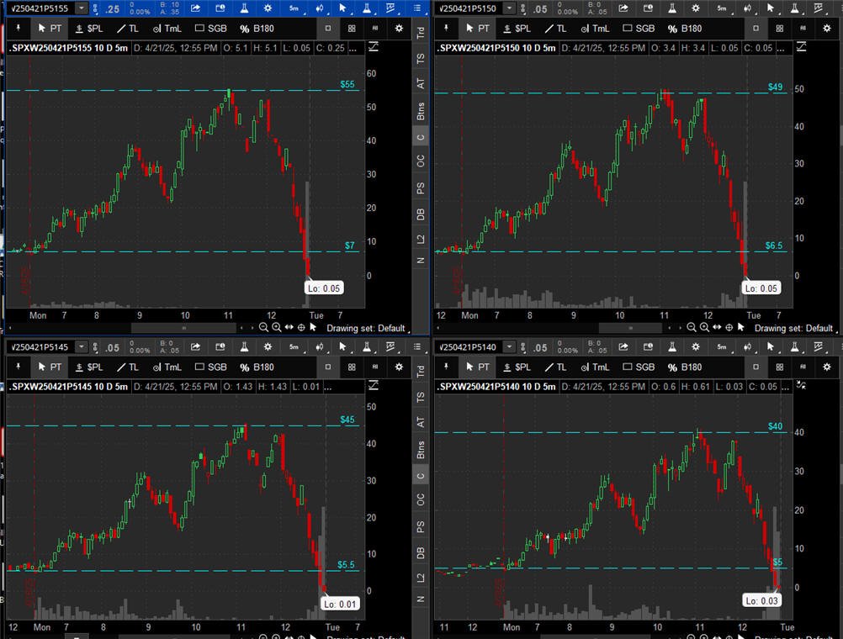Click the Share icon in the P5155 chart toolbar
843x639 pixels.
pyautogui.click(x=195, y=8)
